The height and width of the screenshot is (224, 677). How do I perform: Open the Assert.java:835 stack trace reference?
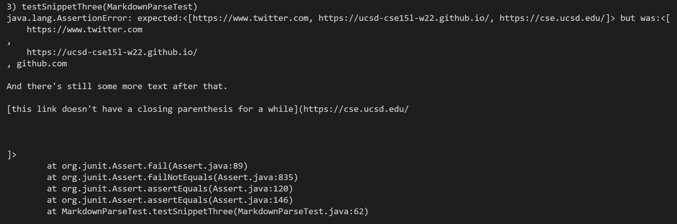click(x=256, y=177)
